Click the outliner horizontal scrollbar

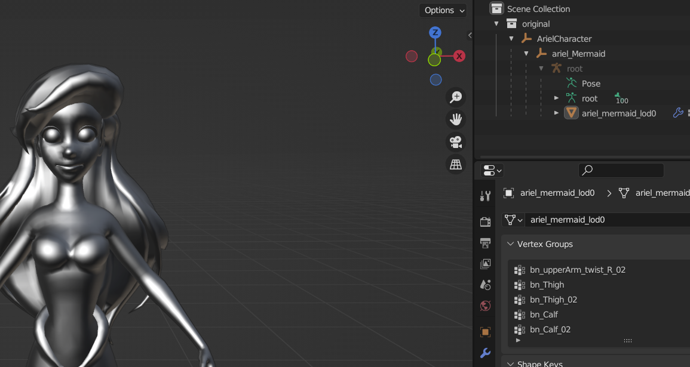585,156
